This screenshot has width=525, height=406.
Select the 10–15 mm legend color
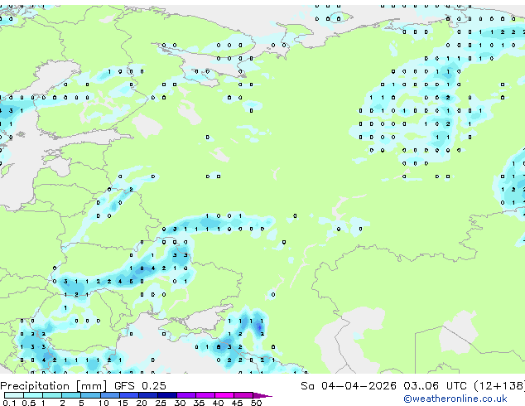(x=109, y=395)
